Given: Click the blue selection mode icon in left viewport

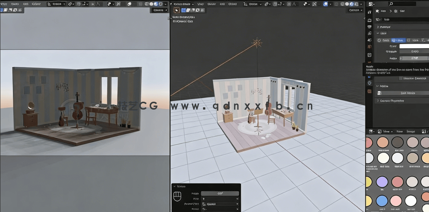Looking at the screenshot, I should (x=2, y=10).
